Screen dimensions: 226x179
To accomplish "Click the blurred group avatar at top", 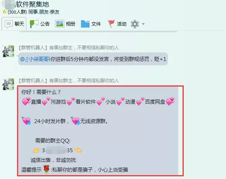I will click(x=9, y=4).
